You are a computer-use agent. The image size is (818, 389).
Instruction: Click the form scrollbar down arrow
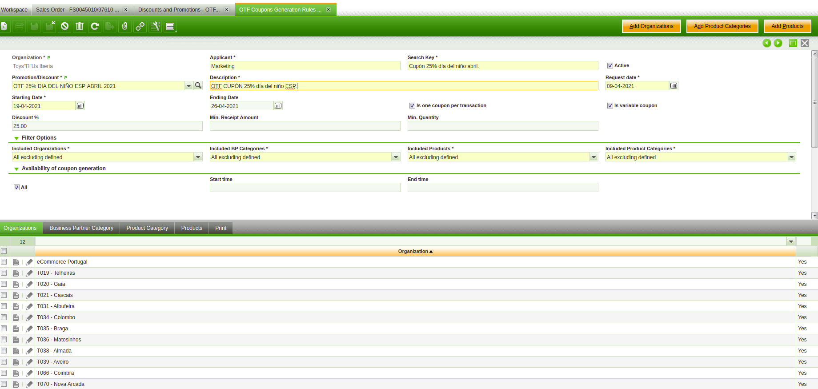[x=814, y=216]
